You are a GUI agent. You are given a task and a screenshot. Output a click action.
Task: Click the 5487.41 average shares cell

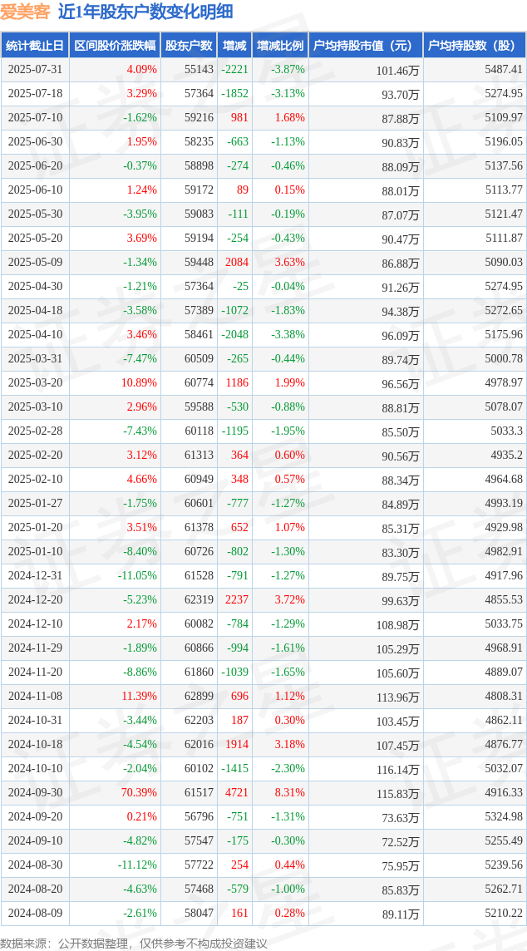click(504, 69)
